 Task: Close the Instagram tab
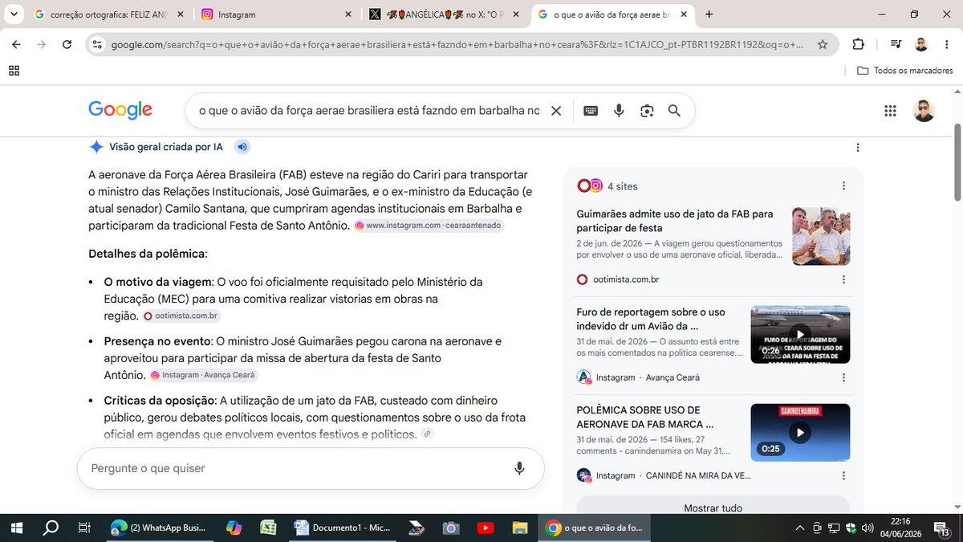[347, 14]
